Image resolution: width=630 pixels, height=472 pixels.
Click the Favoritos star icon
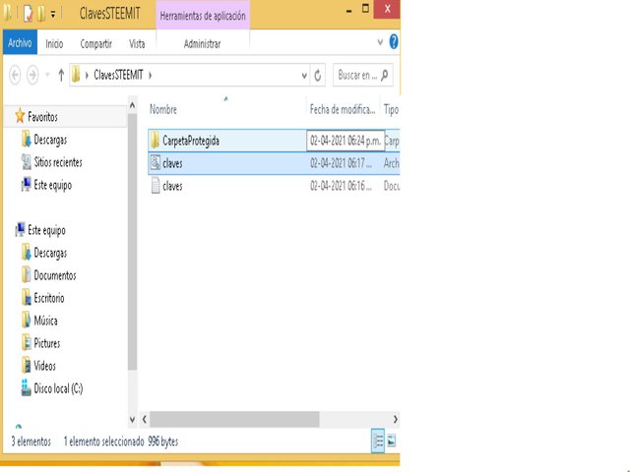(x=20, y=116)
